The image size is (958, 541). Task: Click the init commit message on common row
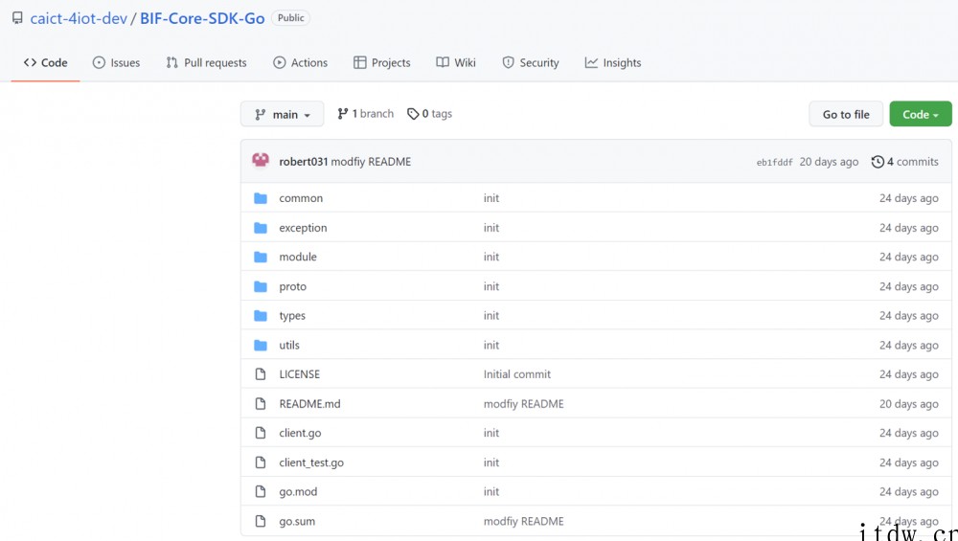(491, 198)
